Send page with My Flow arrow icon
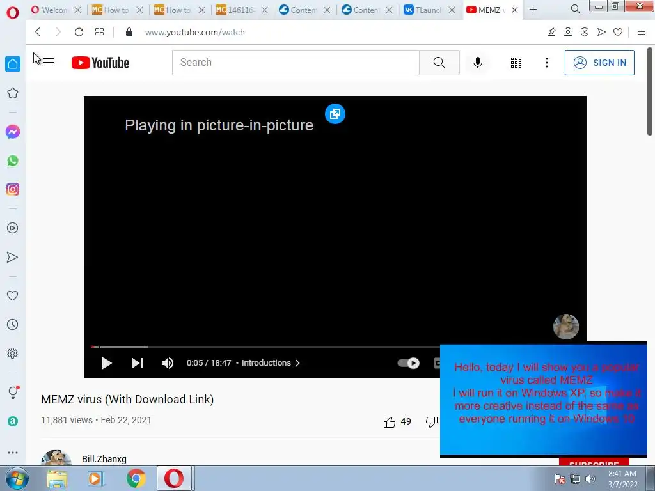Viewport: 655px width, 491px height. point(601,32)
